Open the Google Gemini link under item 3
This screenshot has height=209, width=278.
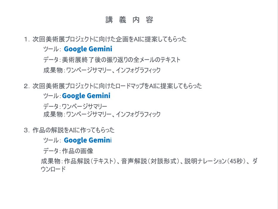tap(87, 140)
